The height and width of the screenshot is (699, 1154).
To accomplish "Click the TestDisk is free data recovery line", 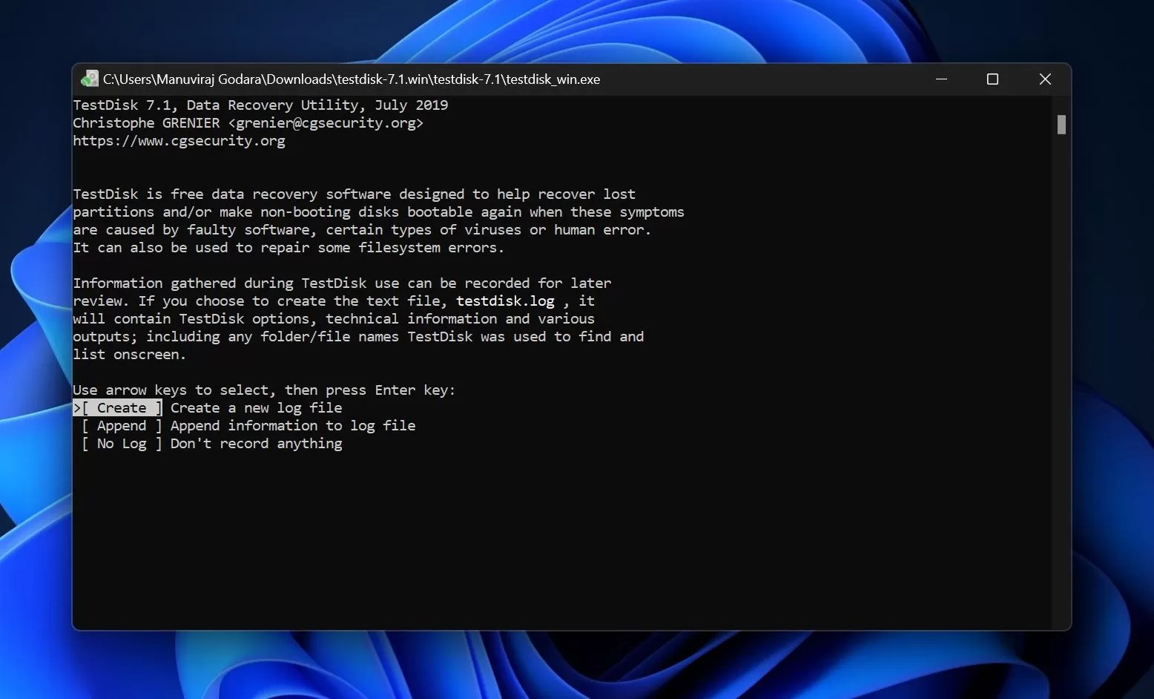I will pyautogui.click(x=354, y=194).
